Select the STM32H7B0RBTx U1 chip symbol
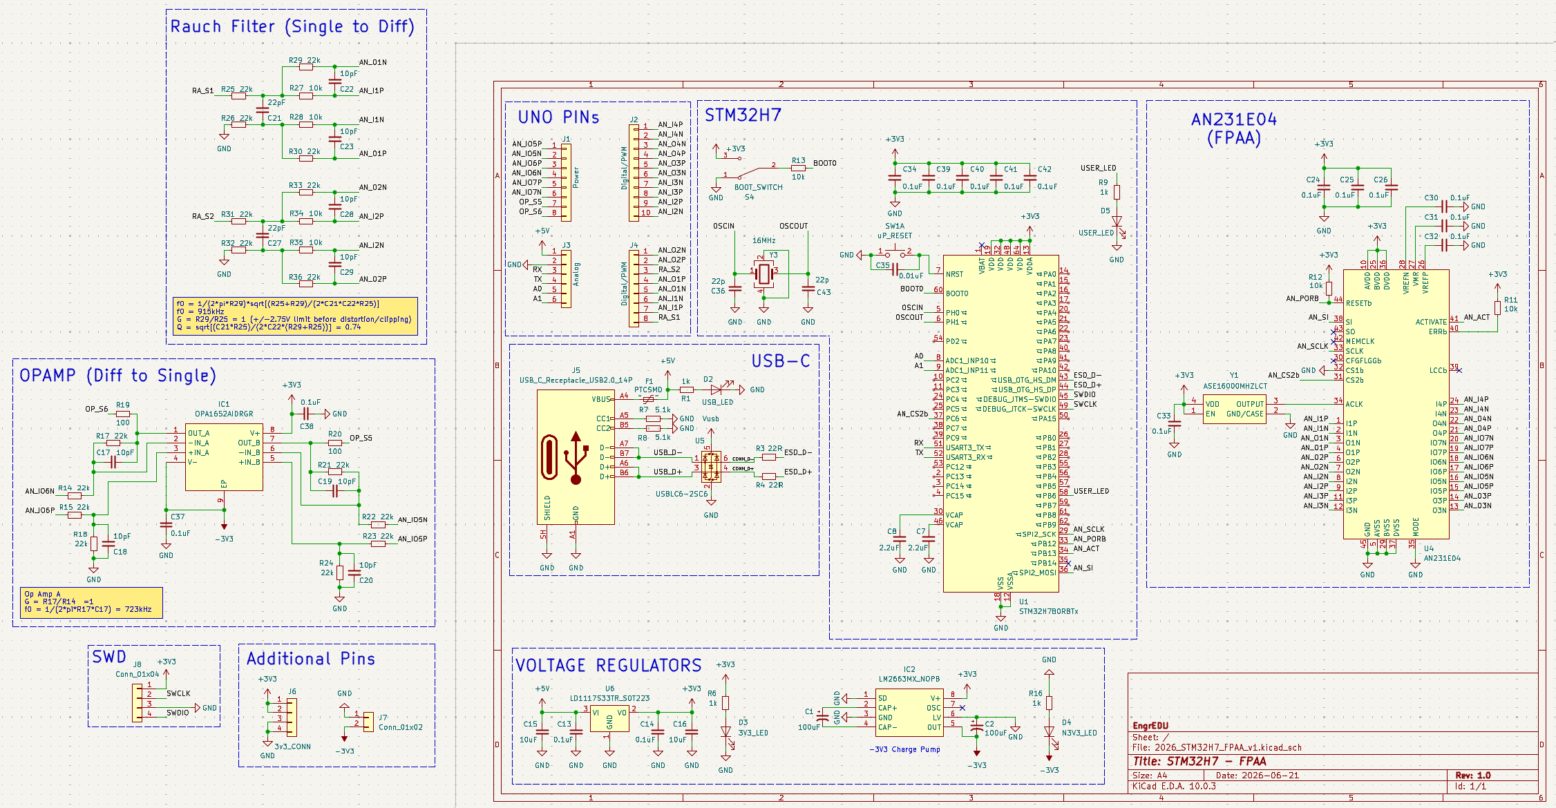 tap(1000, 423)
